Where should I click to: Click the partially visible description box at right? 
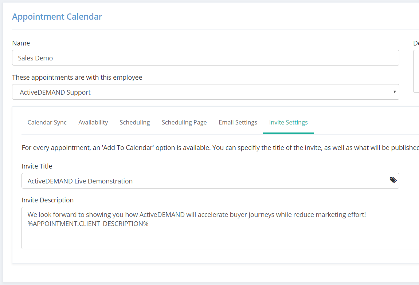(x=416, y=71)
